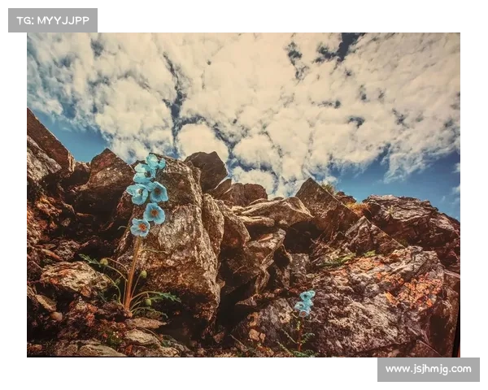Click the TG: MYYJJPP watermark label
Screen dimensions: 488x390
(52, 19)
